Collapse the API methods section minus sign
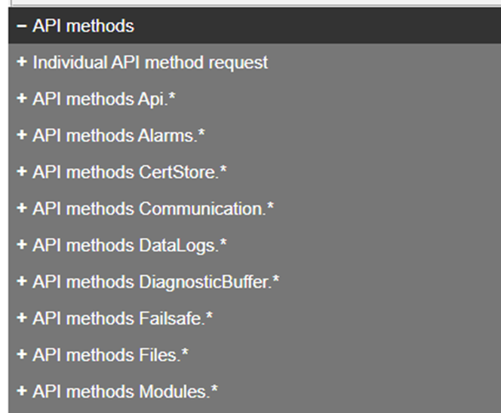 (21, 26)
